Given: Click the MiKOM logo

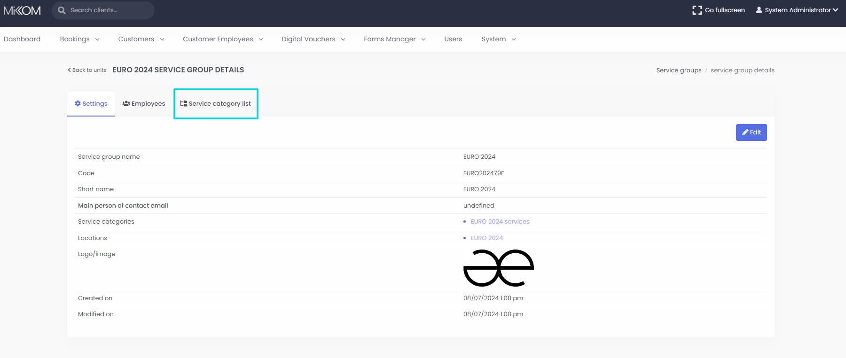Looking at the screenshot, I should (x=22, y=10).
